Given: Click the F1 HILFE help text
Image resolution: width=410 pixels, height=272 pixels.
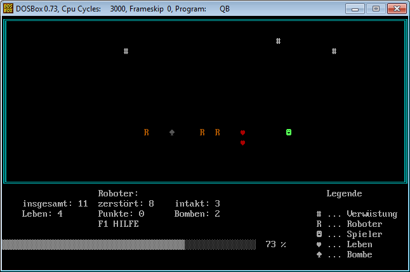Looking at the screenshot, I should coord(119,224).
